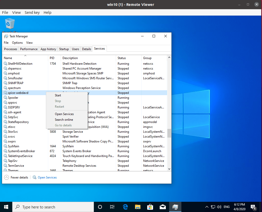Click the Open Services link at the bottom

tap(47, 177)
